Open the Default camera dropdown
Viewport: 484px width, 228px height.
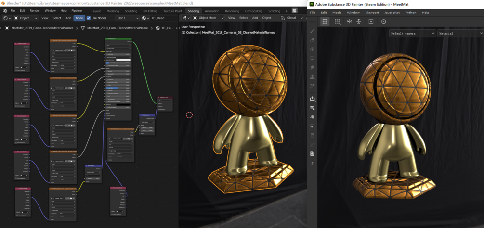tap(412, 33)
